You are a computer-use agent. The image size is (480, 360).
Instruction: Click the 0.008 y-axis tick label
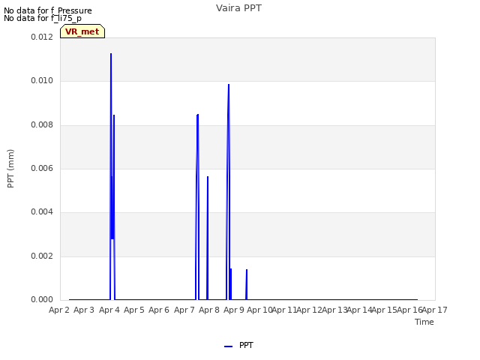click(x=42, y=125)
